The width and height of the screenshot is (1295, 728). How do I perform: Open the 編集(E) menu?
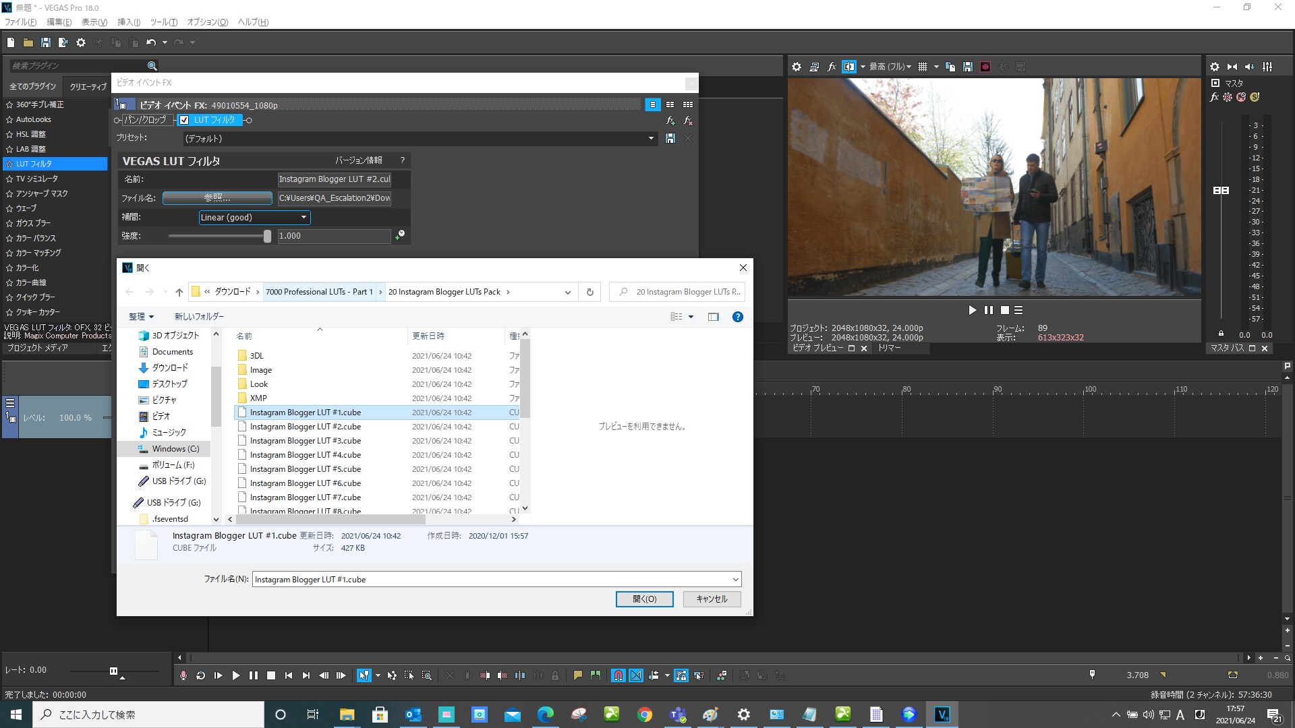pos(59,22)
